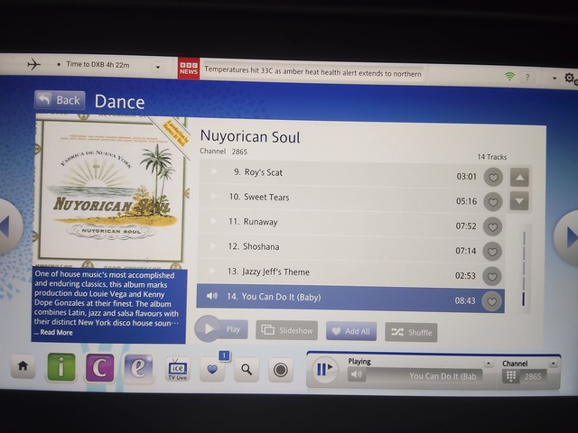Select track 9 Roy's Scat
This screenshot has width=578, height=433.
(351, 174)
